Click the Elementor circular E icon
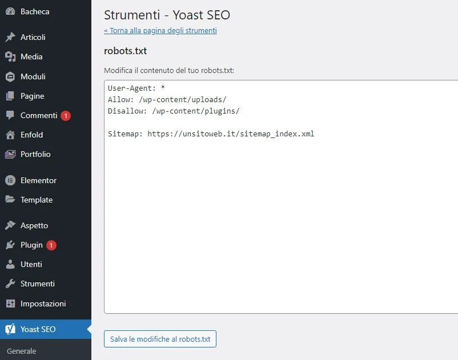The image size is (458, 360). coord(10,180)
